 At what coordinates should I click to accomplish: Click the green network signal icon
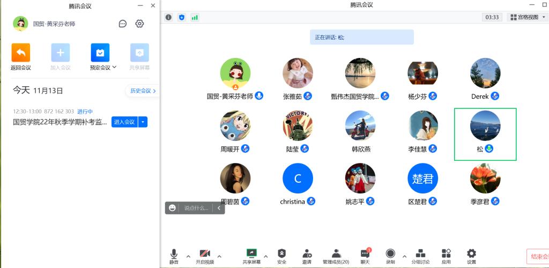point(195,17)
